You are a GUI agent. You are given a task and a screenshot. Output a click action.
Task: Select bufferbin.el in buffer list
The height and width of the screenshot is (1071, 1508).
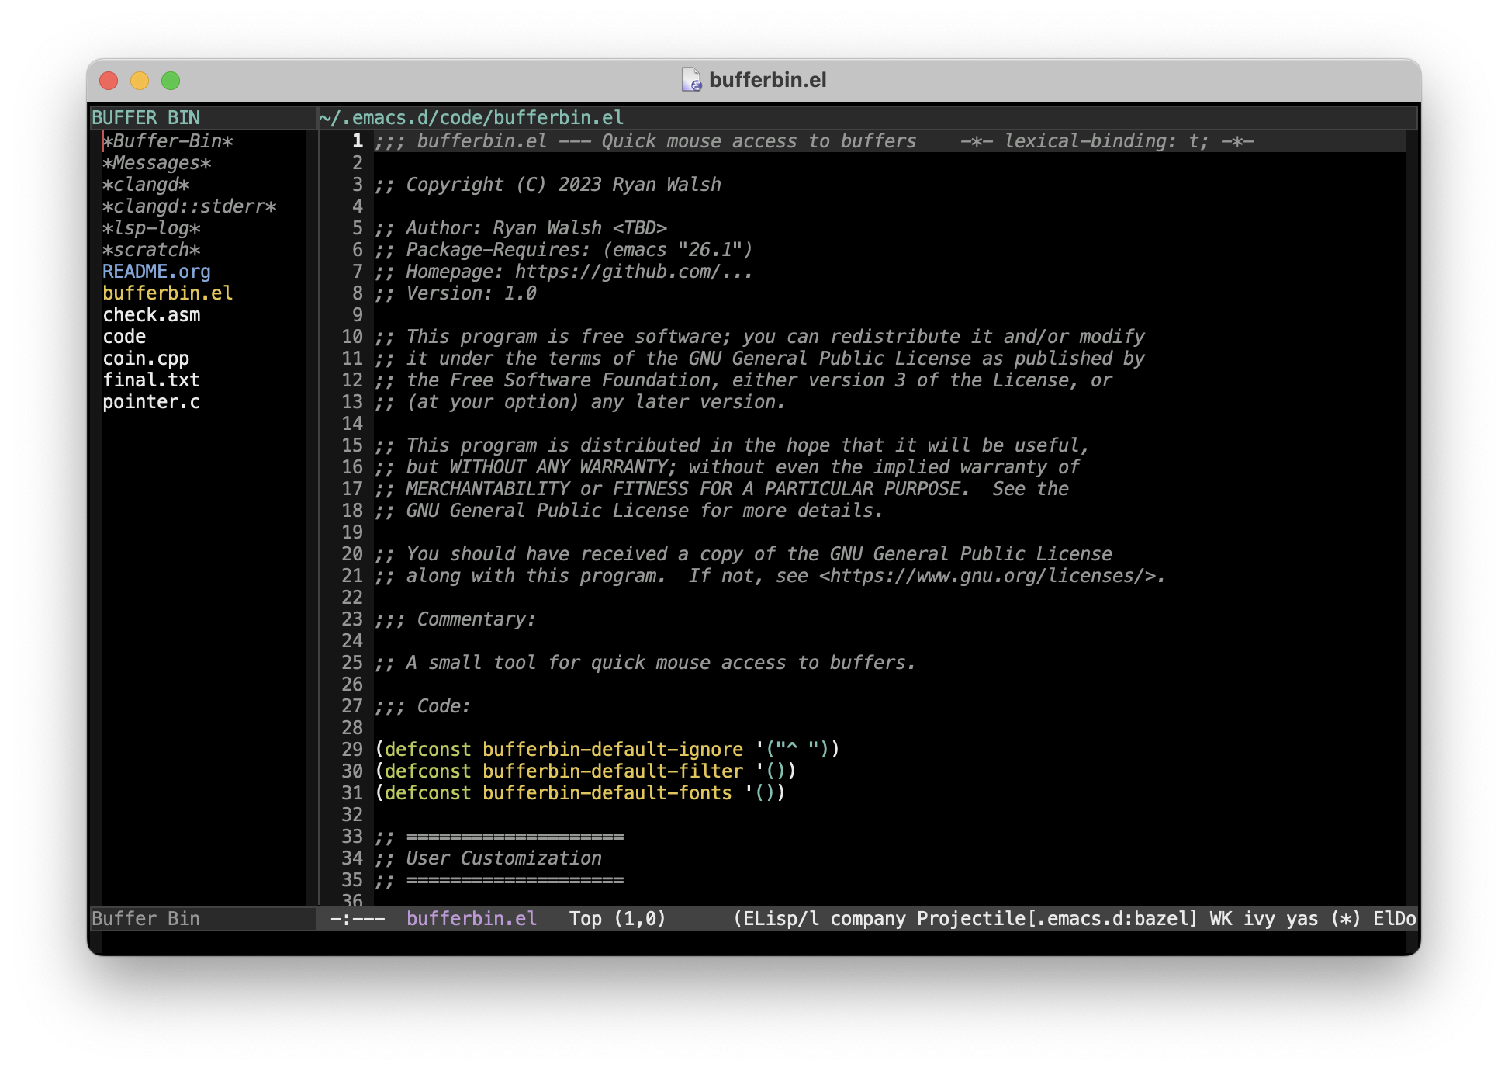coord(168,293)
